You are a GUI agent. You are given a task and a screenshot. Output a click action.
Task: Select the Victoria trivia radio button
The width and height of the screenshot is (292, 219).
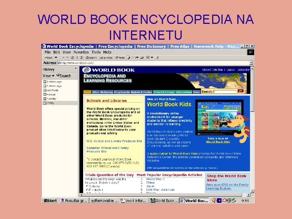(87, 186)
